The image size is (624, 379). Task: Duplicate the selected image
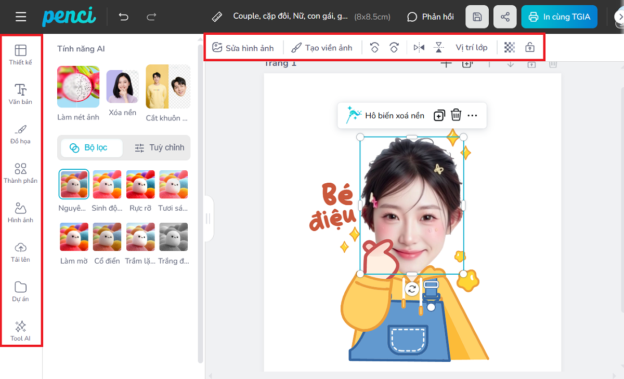point(439,115)
